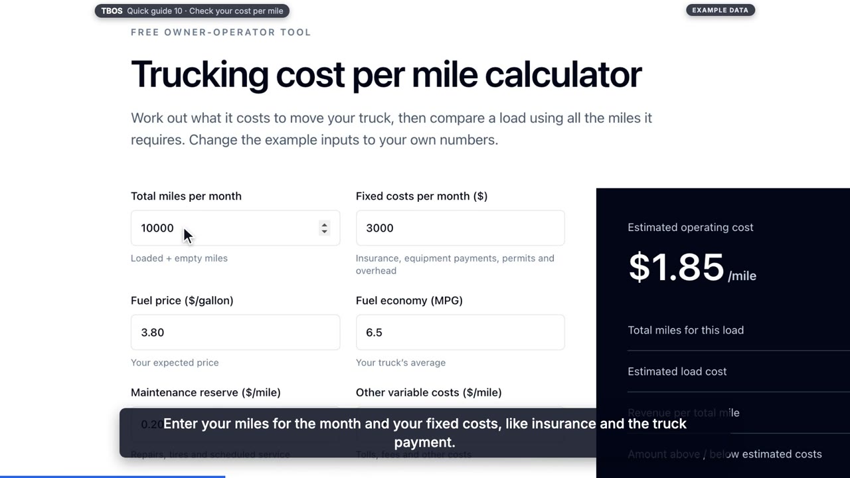This screenshot has height=478, width=850.
Task: Click the EXAMPLE DATA badge
Action: click(x=721, y=10)
